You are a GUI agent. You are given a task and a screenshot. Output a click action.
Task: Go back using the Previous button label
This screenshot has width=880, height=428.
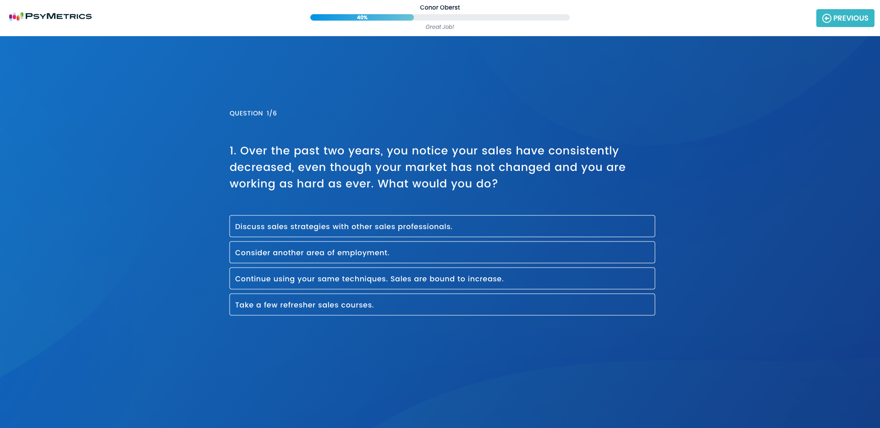pos(850,18)
